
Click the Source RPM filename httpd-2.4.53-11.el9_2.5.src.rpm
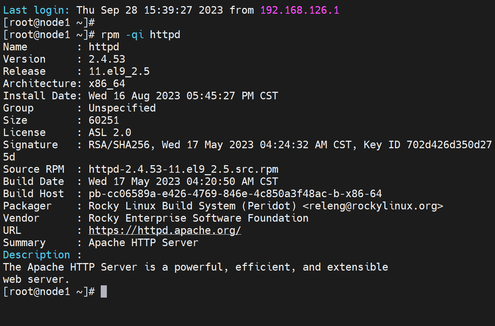(x=183, y=169)
